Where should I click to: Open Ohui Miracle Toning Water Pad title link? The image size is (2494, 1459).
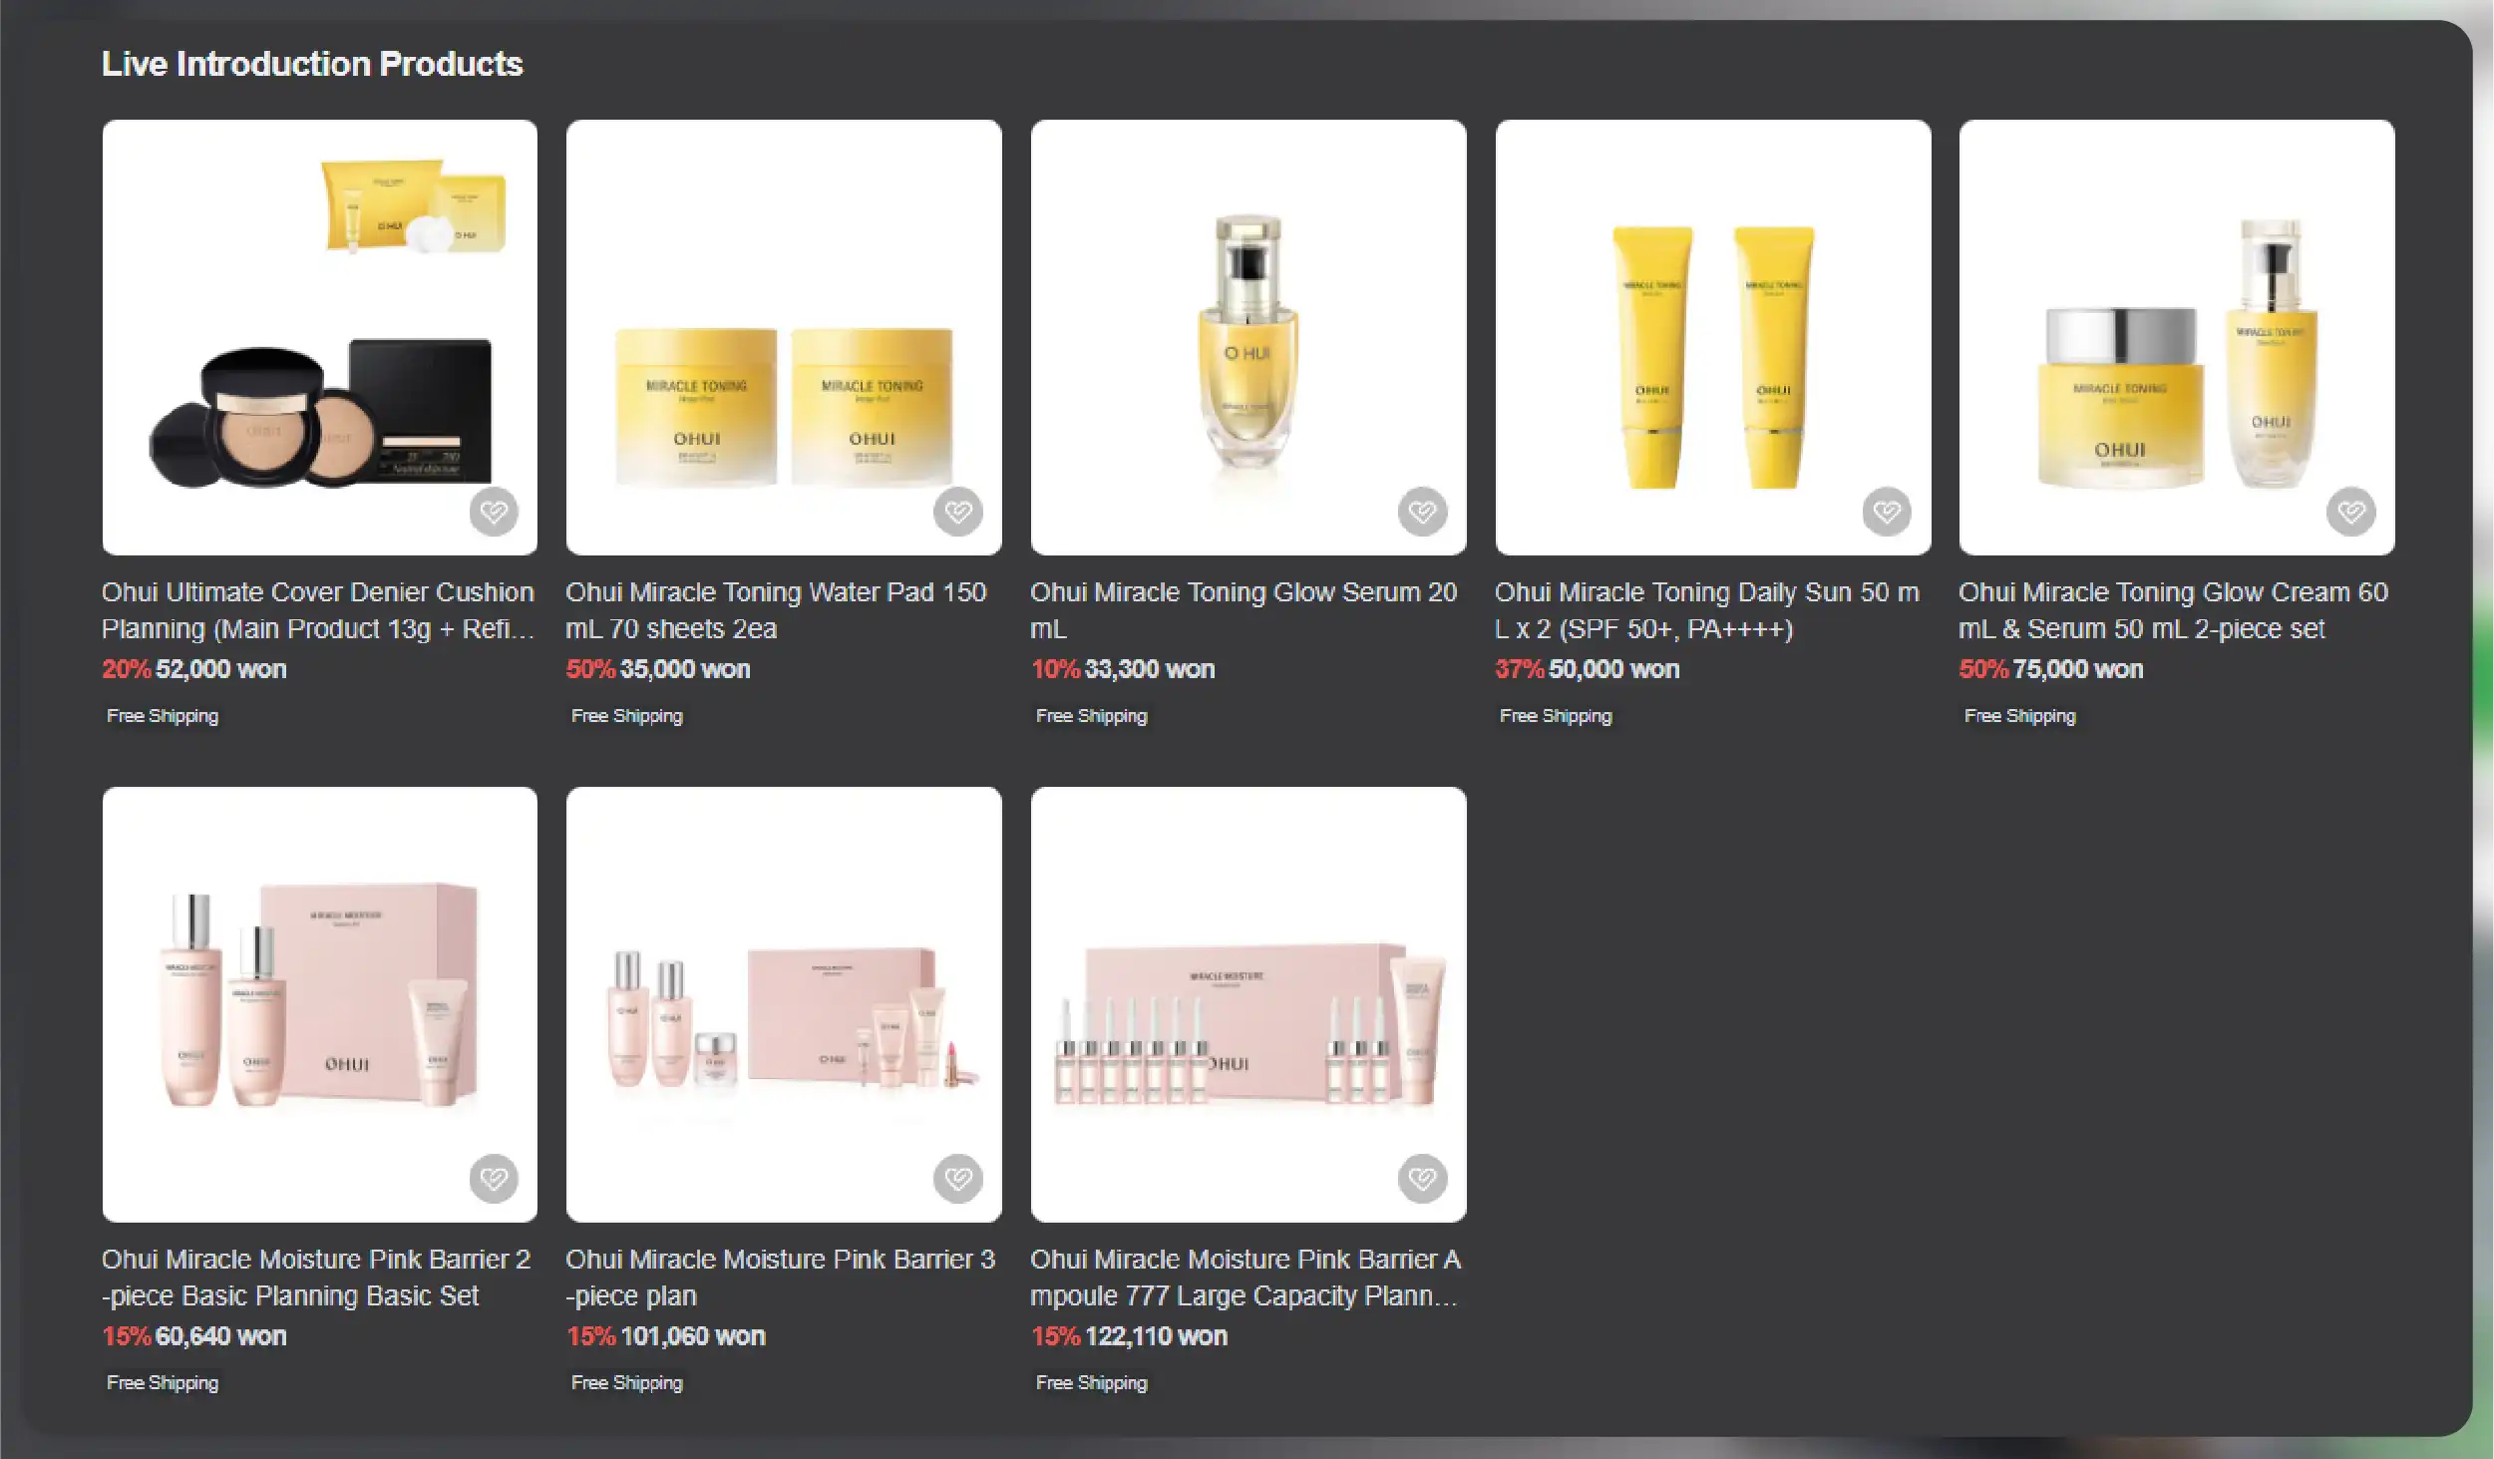pyautogui.click(x=776, y=610)
